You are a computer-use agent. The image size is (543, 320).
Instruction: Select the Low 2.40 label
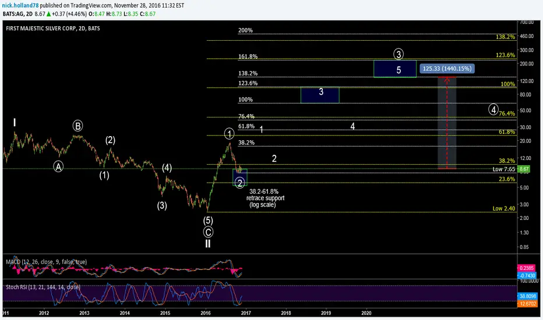pos(503,209)
